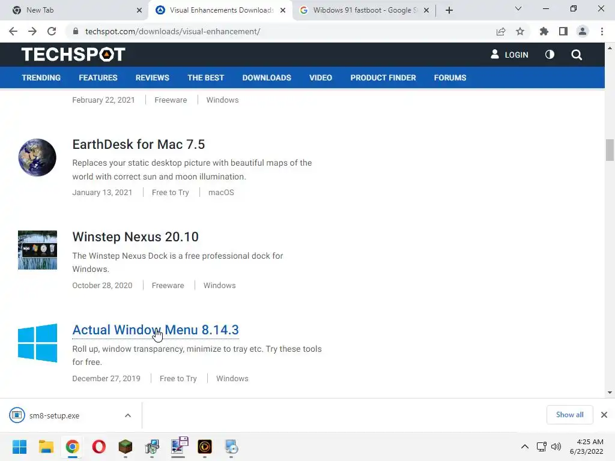Open THE BEST menu item
This screenshot has width=615, height=461.
point(205,77)
